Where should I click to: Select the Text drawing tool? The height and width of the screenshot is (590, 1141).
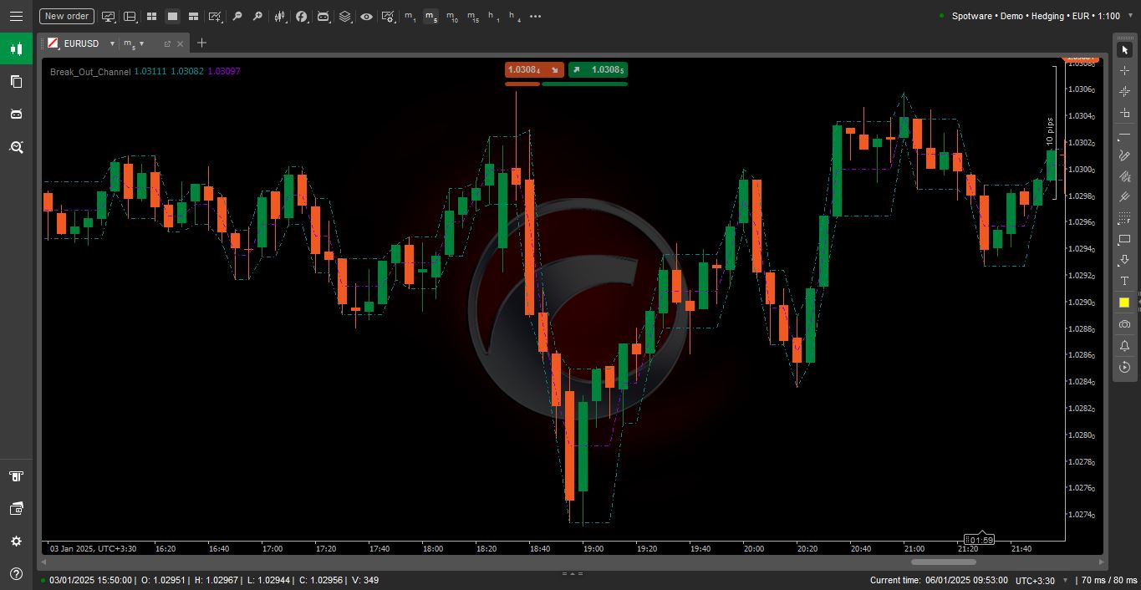[x=1124, y=281]
